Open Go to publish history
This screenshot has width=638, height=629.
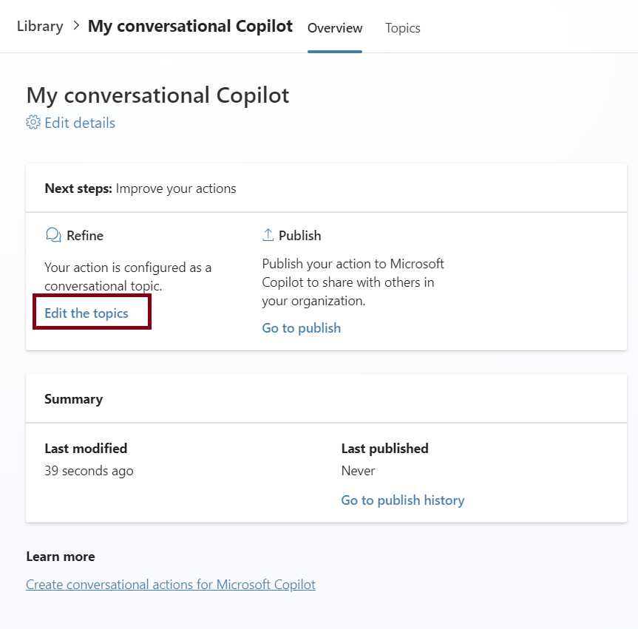pyautogui.click(x=402, y=500)
